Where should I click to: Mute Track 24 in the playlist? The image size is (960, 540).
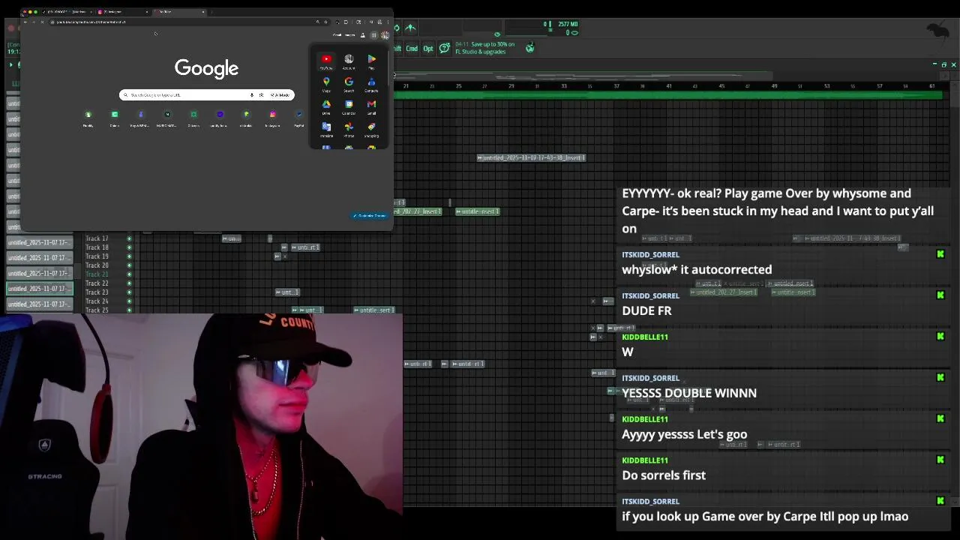129,301
